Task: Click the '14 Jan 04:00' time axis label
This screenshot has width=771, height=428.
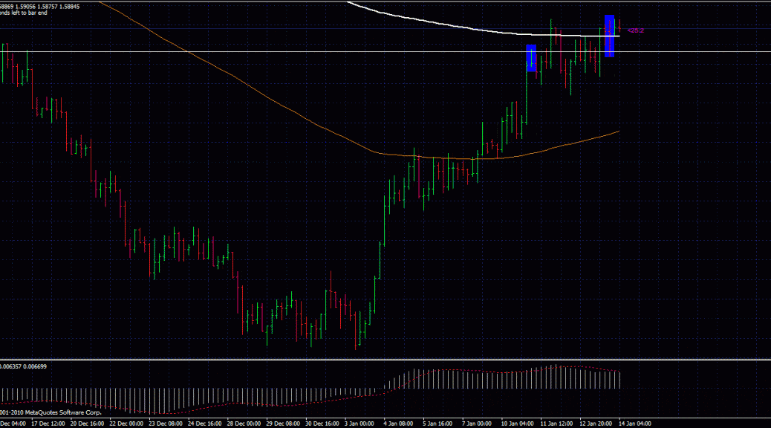Action: [635, 424]
